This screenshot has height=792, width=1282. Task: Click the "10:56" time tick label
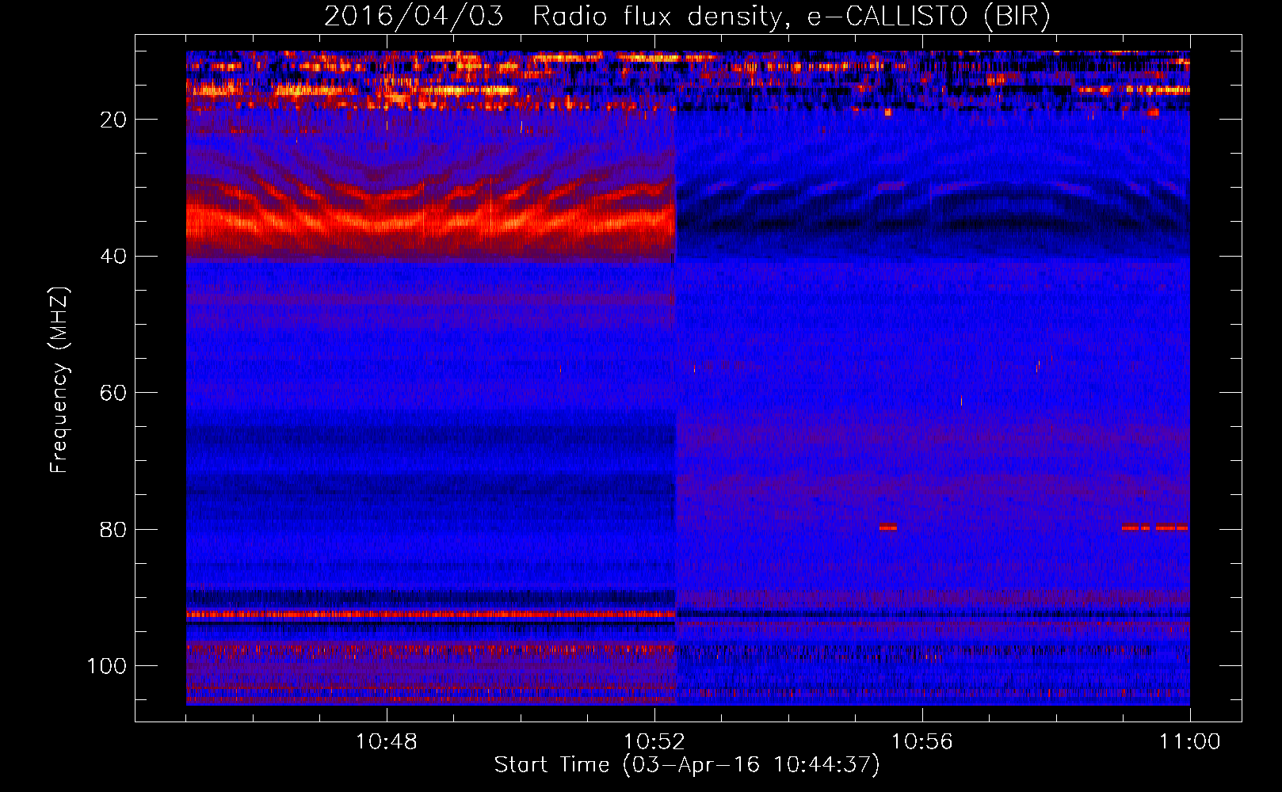point(921,742)
